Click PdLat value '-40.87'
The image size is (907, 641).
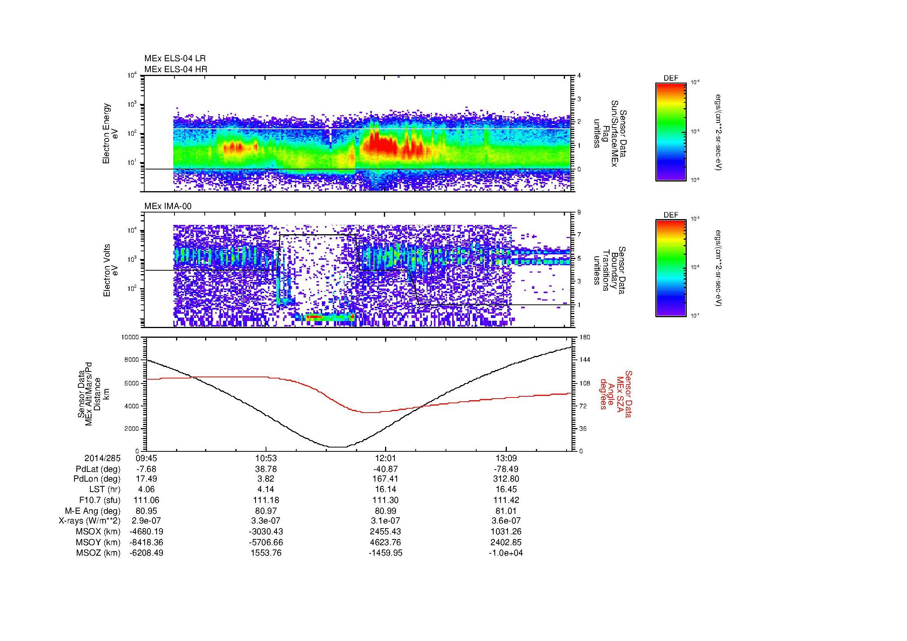[385, 469]
